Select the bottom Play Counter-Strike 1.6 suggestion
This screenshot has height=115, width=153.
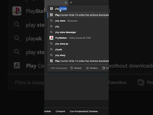79,61
